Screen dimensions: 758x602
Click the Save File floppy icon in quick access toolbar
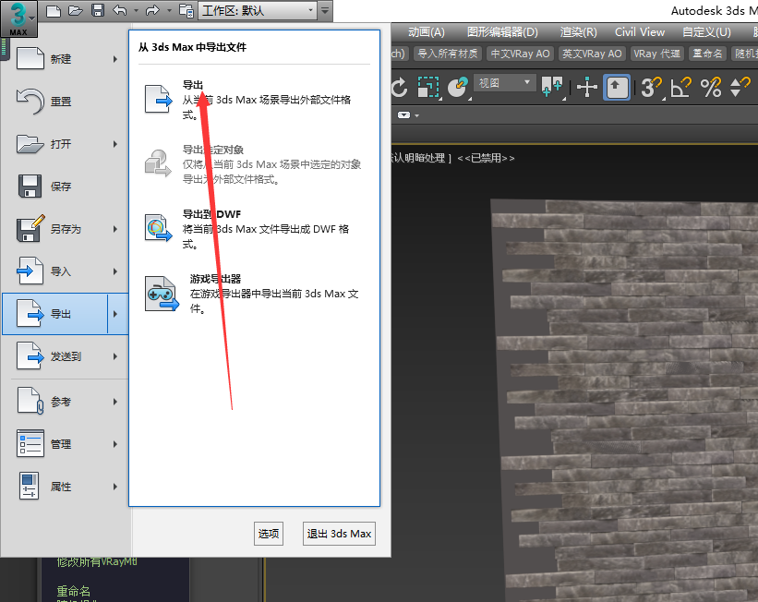(98, 11)
